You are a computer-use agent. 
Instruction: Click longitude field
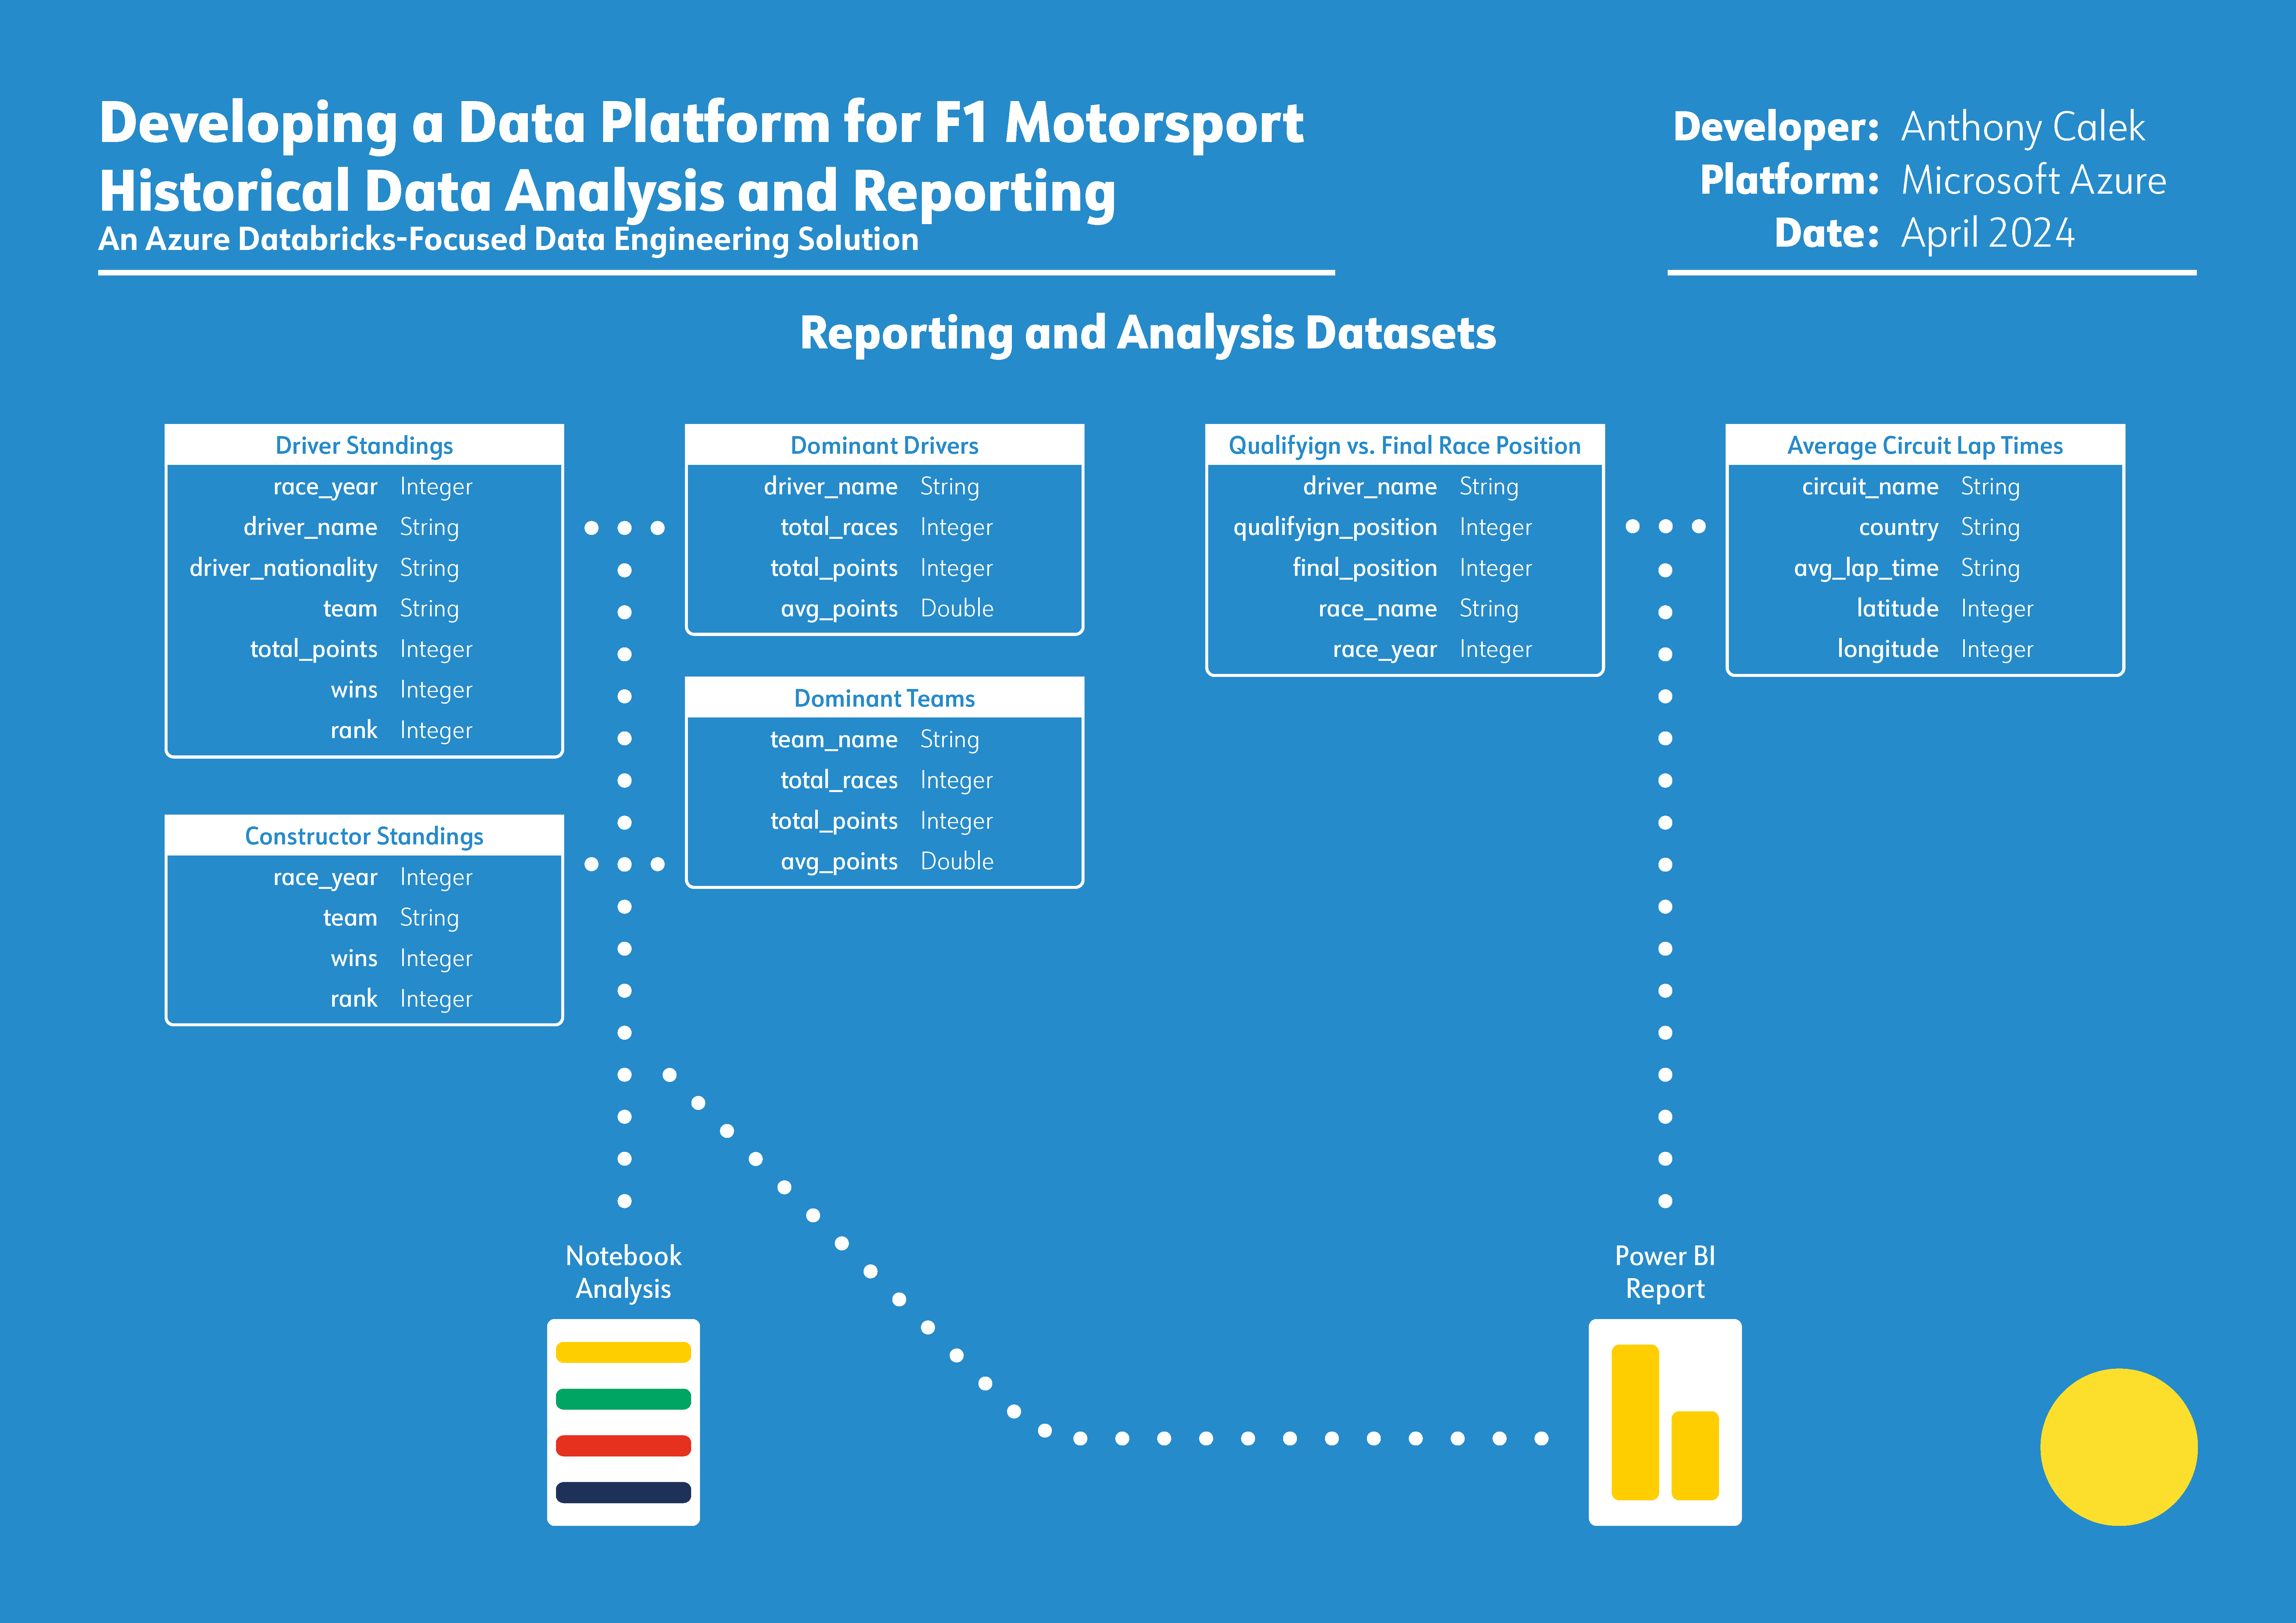(x=1888, y=650)
